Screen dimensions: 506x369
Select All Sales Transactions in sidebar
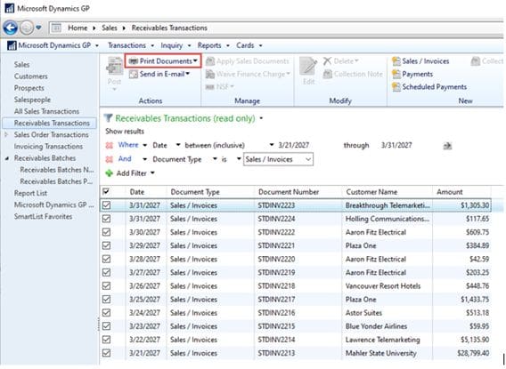tap(46, 111)
